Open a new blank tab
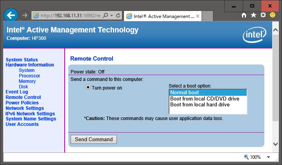This screenshot has height=165, width=282. coord(207,16)
